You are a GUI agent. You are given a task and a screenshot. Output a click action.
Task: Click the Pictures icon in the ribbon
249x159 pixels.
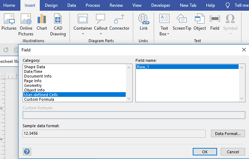(9, 22)
